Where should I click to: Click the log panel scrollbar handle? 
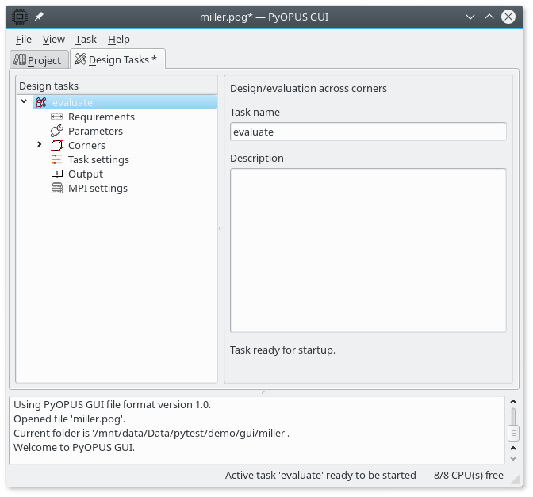(x=513, y=433)
